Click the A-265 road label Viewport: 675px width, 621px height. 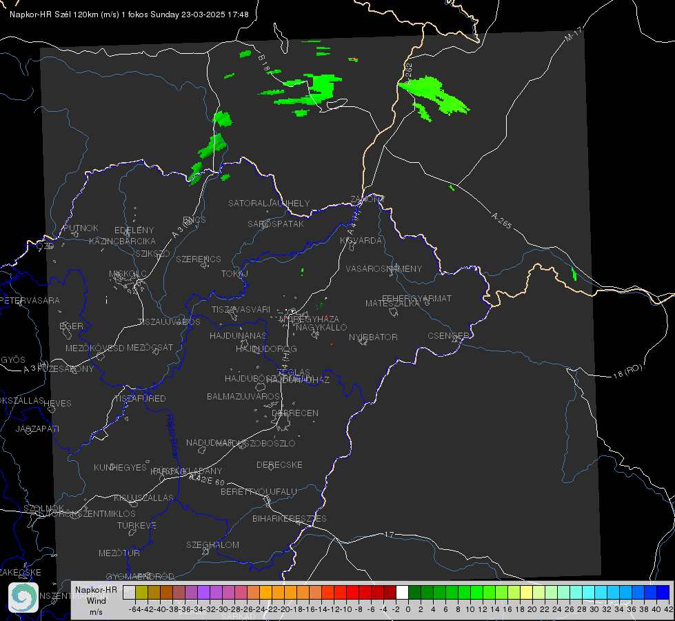[x=501, y=220]
